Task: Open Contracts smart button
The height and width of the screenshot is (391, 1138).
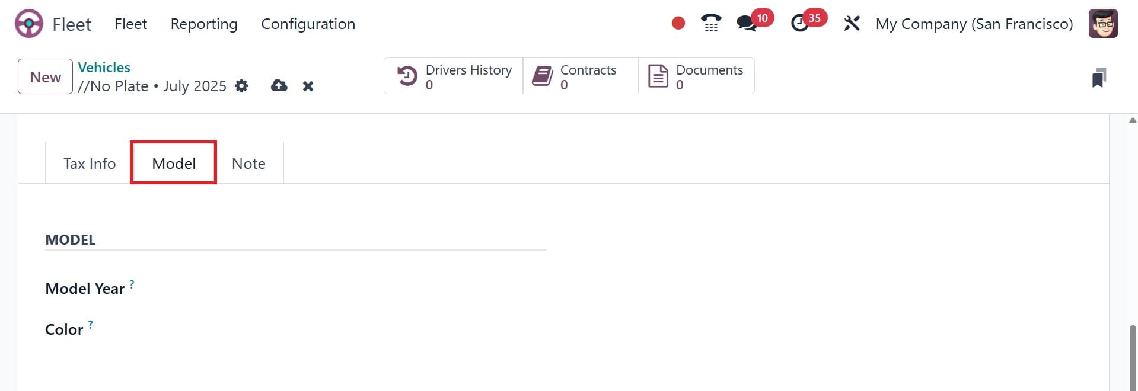Action: (581, 76)
